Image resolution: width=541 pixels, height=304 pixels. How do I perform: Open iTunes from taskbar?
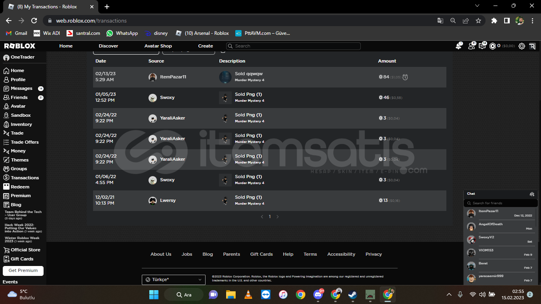[283, 294]
